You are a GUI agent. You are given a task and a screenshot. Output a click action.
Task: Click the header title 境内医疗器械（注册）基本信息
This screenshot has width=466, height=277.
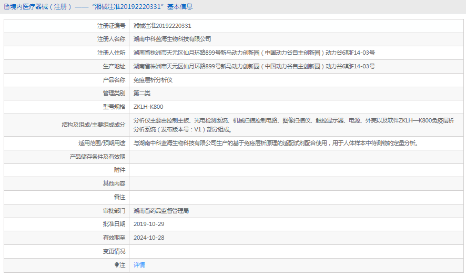point(101,7)
